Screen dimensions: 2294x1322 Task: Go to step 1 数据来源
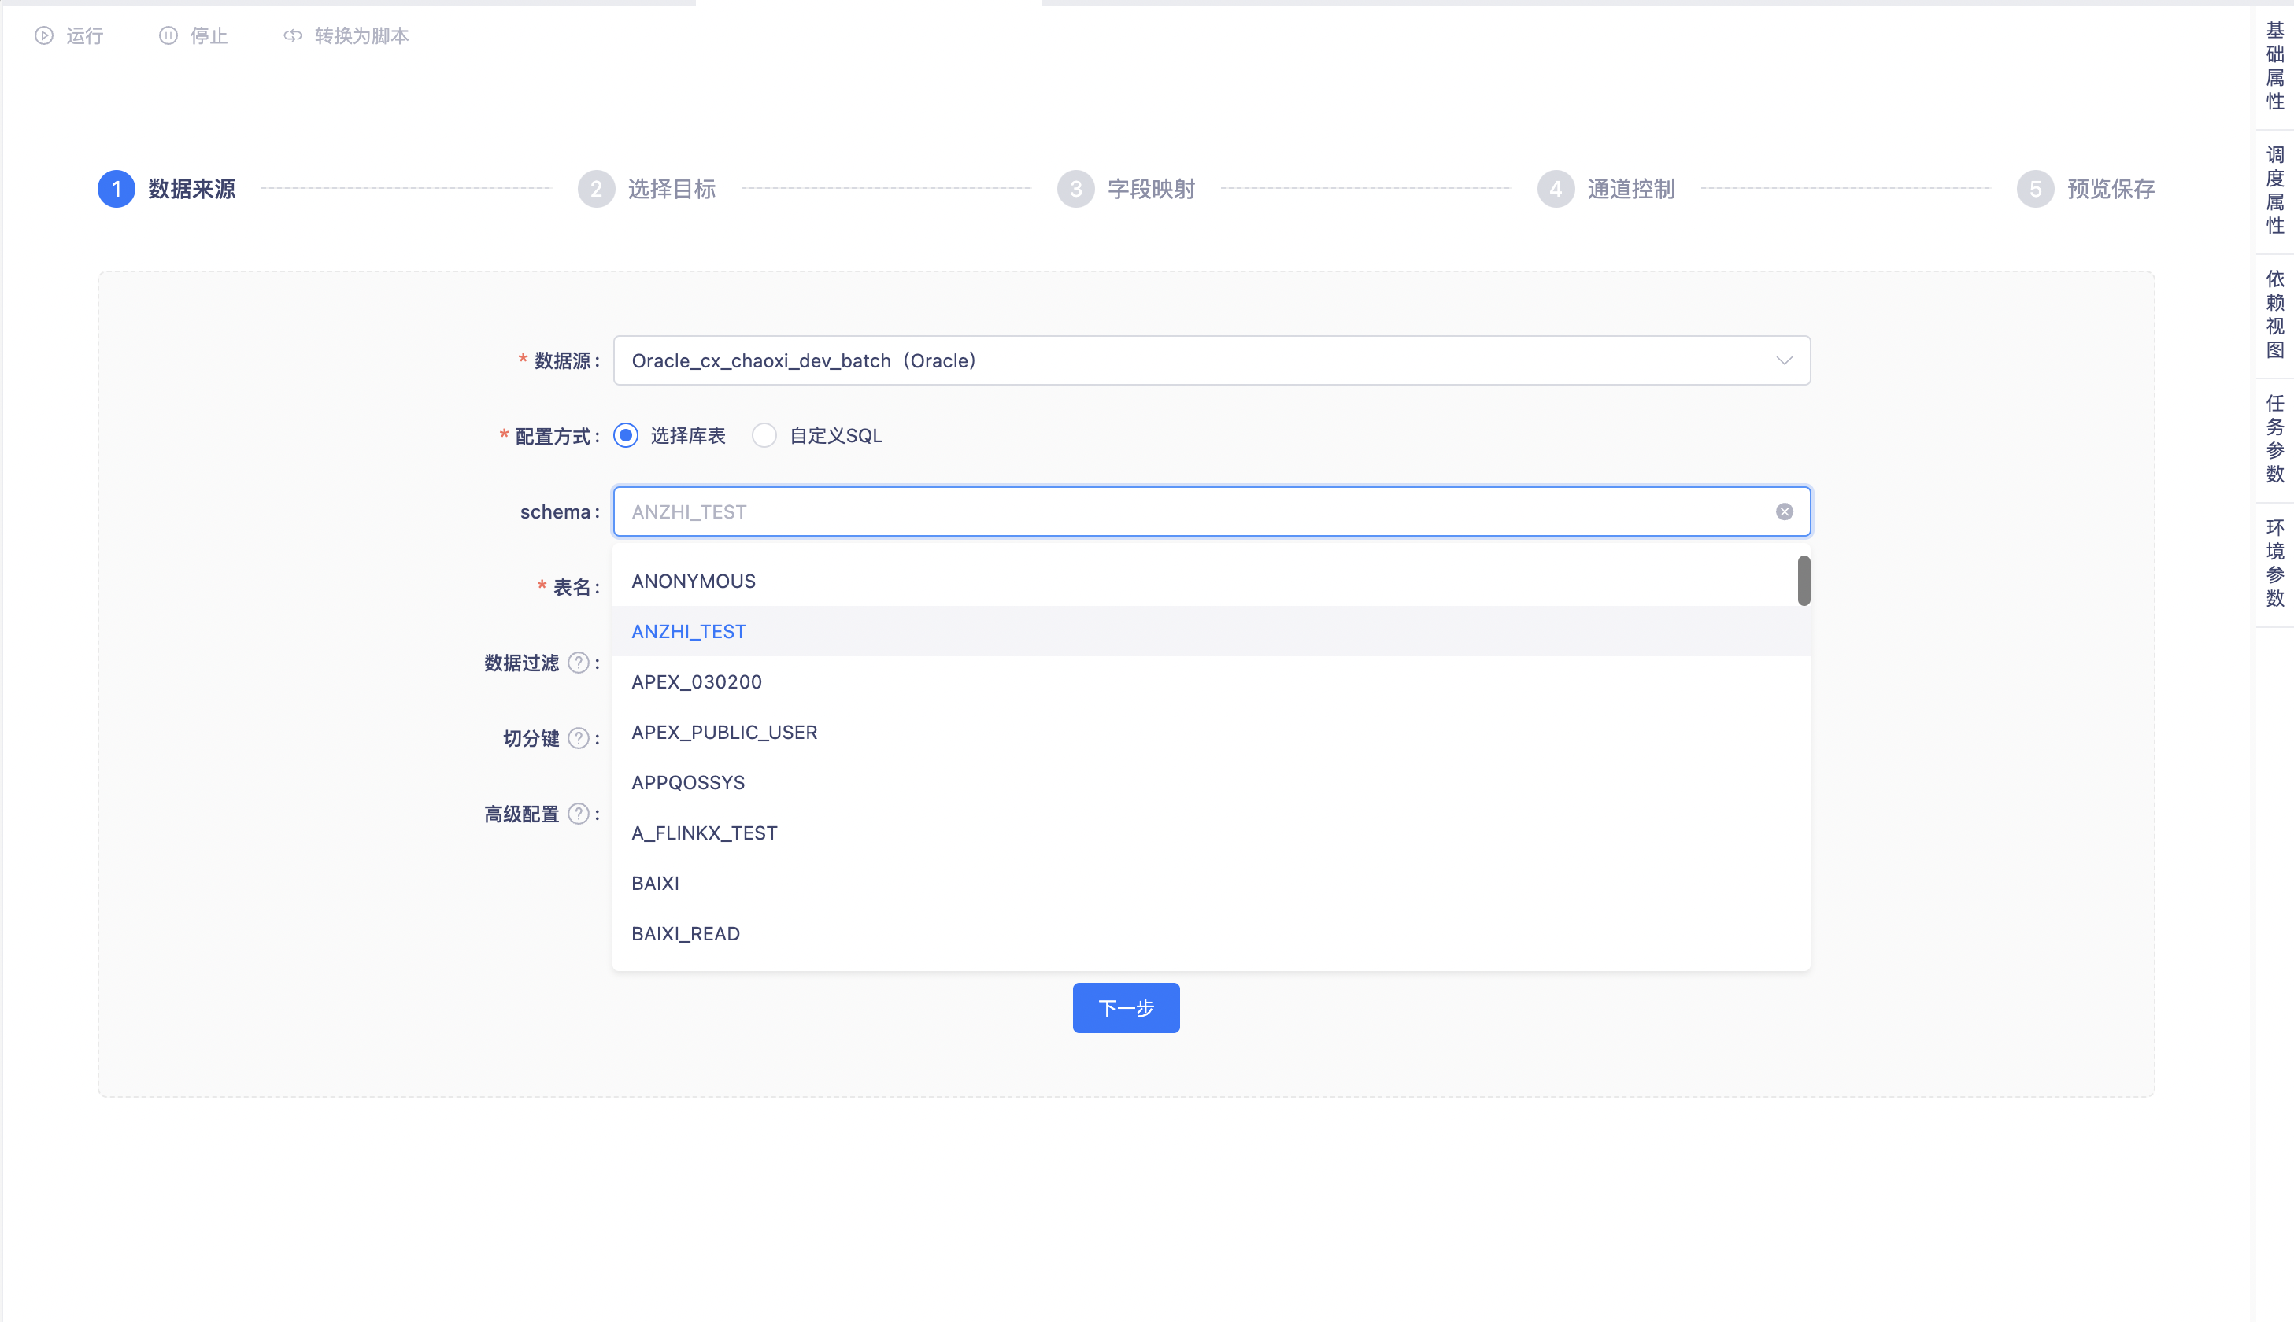(x=167, y=189)
